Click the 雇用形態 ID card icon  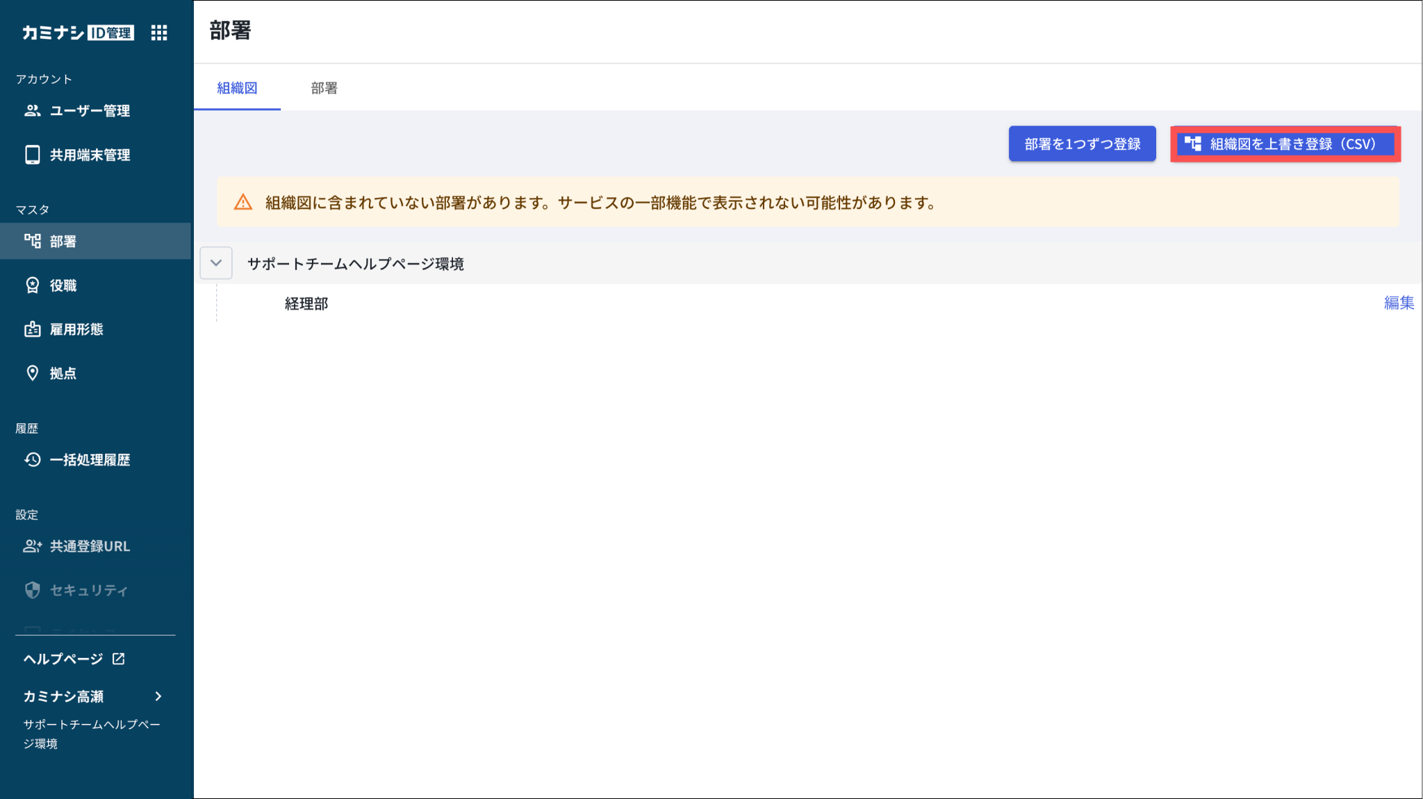[x=32, y=329]
